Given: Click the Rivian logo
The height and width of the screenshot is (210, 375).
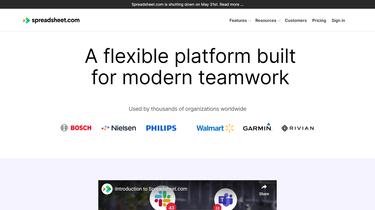Looking at the screenshot, I should pyautogui.click(x=298, y=128).
